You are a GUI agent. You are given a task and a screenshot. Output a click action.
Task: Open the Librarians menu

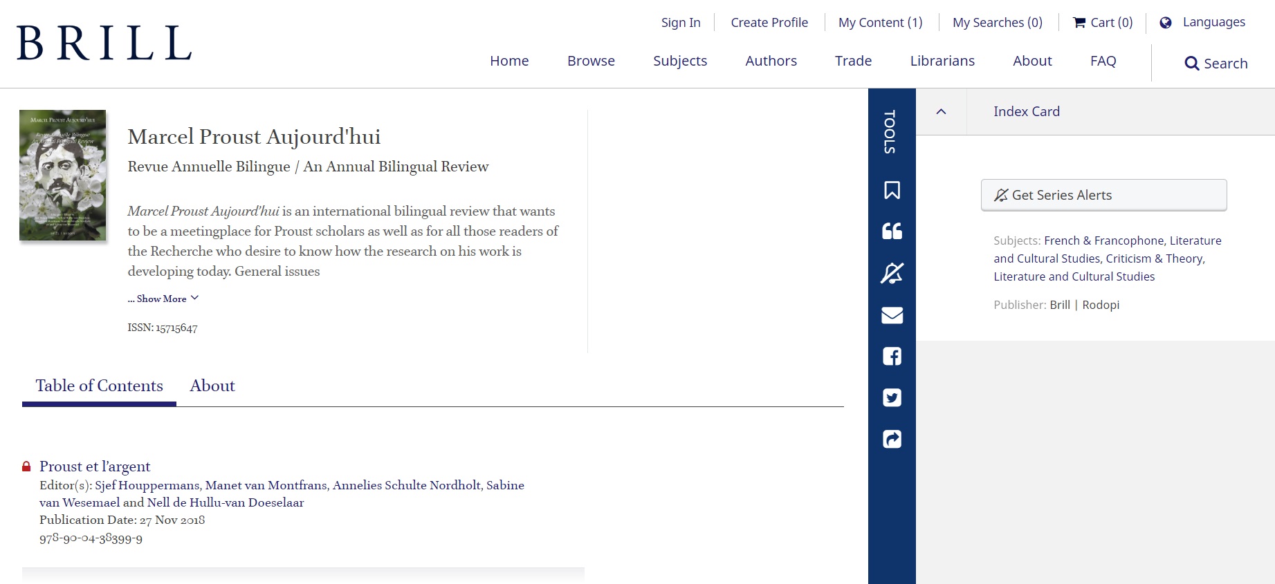(942, 61)
